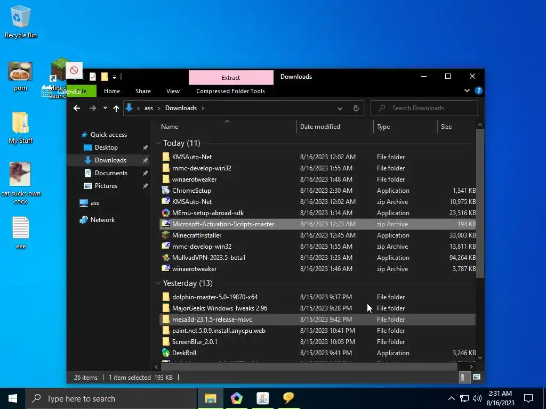Show hidden system tray icons
This screenshot has height=409, width=546.
[451, 398]
